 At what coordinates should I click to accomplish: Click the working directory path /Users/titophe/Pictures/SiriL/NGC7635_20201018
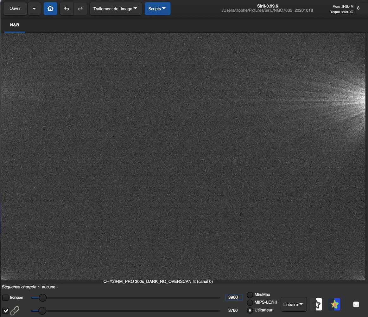[267, 10]
